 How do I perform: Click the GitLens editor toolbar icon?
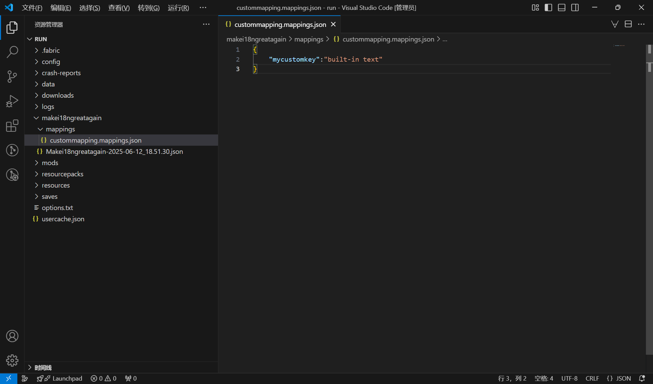point(615,24)
